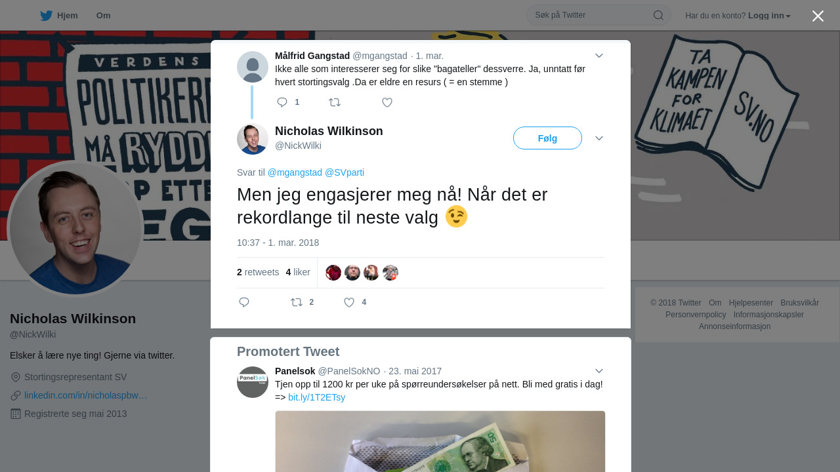Expand options chevron on Målfrid Gangstad's tweet
The width and height of the screenshot is (840, 472).
599,56
